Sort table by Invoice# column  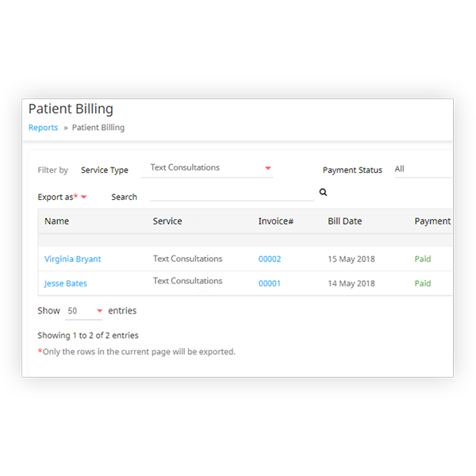pos(276,221)
